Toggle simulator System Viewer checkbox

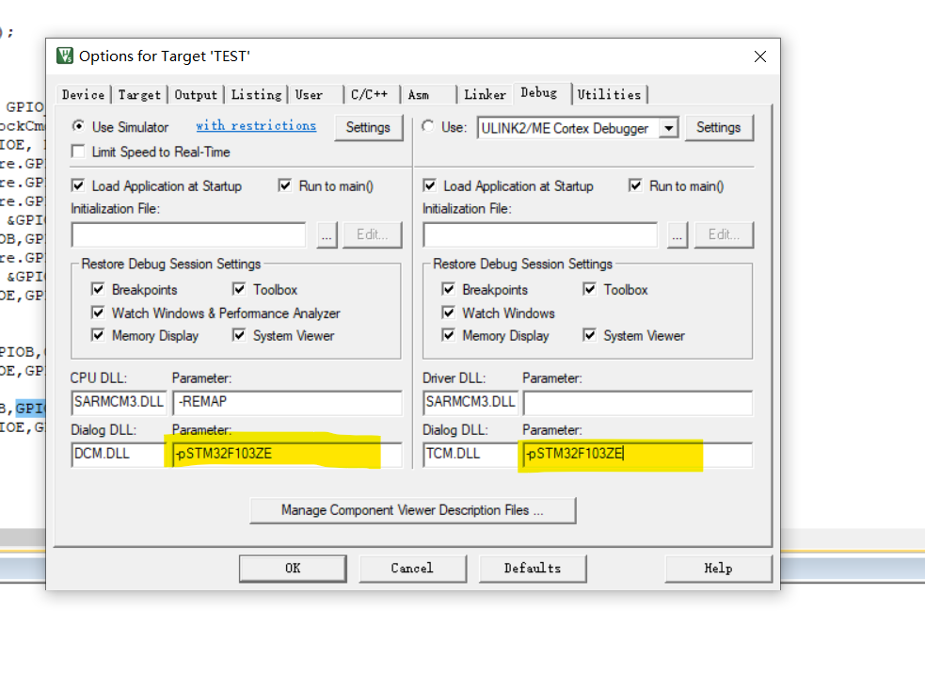point(239,335)
